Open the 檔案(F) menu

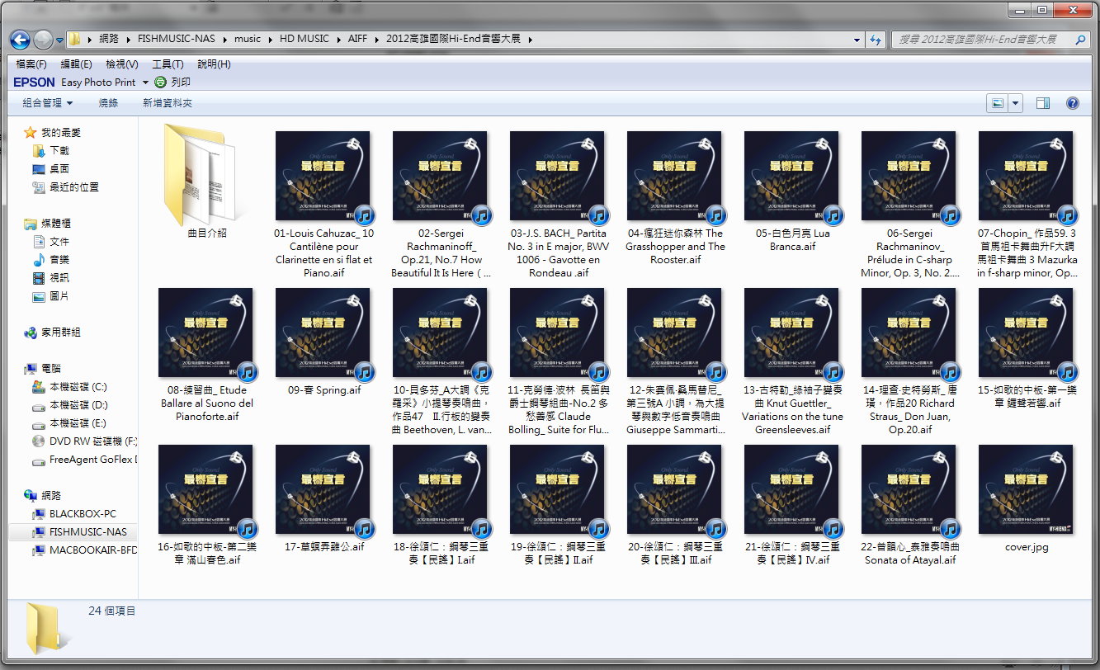pyautogui.click(x=31, y=64)
